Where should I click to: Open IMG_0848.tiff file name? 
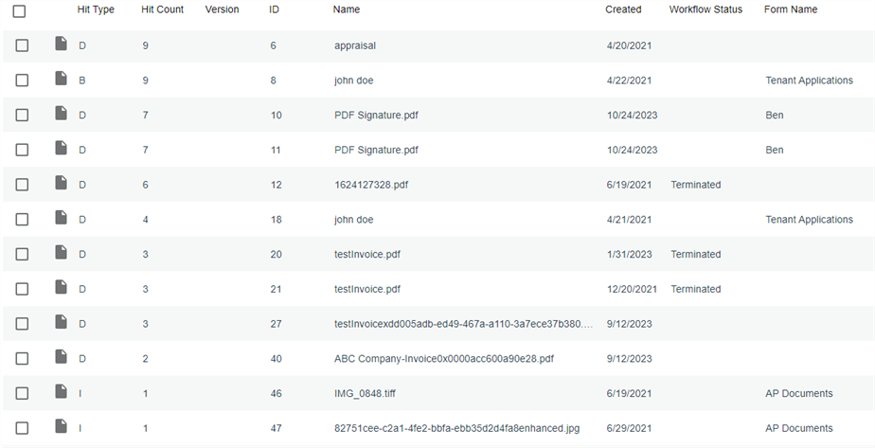pyautogui.click(x=365, y=393)
